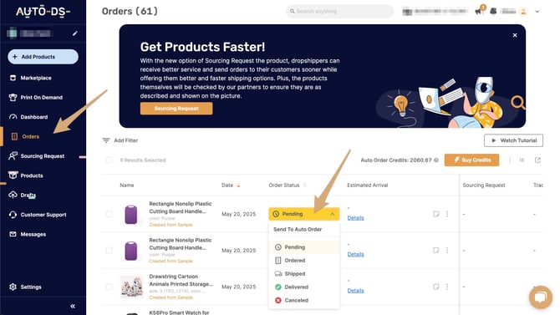Select Delivered status option
This screenshot has height=315, width=560.
click(304, 287)
